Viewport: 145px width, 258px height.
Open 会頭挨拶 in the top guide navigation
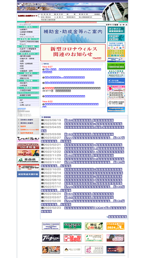(46, 14)
